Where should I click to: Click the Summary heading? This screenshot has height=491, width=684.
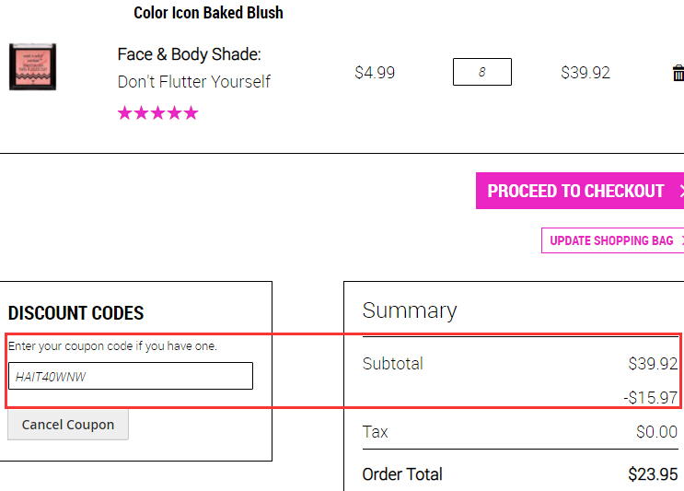[410, 310]
